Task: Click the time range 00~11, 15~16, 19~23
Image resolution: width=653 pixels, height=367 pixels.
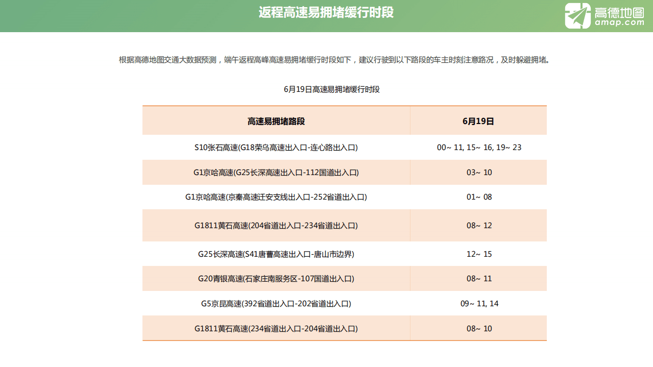Action: pos(478,148)
